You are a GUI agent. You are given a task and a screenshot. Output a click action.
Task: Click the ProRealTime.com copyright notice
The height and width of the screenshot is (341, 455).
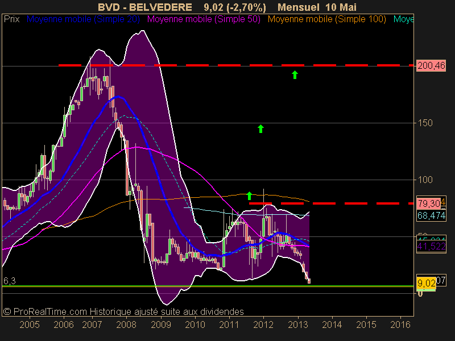tap(123, 311)
